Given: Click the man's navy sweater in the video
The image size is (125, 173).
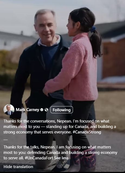Looking at the screenshot, I should pyautogui.click(x=49, y=55).
